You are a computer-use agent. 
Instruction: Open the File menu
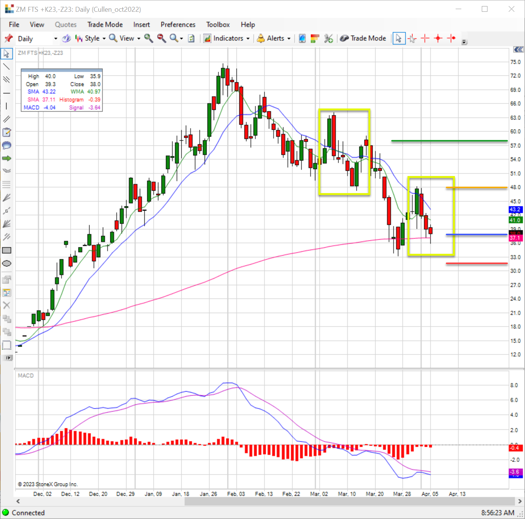14,25
